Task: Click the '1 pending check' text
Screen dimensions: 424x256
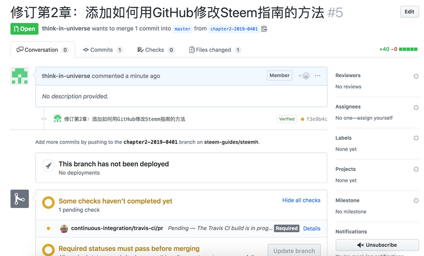Action: tap(79, 210)
